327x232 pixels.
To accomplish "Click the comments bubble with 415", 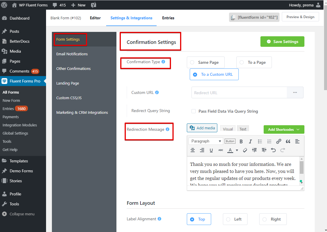I will click(x=59, y=5).
